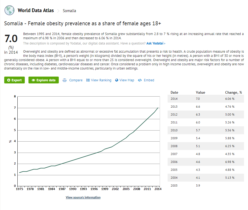248x210 pixels.
Task: Click the 6.06 % change value
Action: tap(230, 99)
